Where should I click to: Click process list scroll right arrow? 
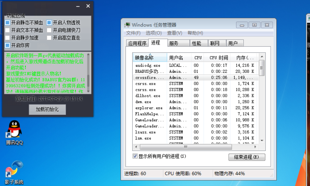(x=256, y=147)
